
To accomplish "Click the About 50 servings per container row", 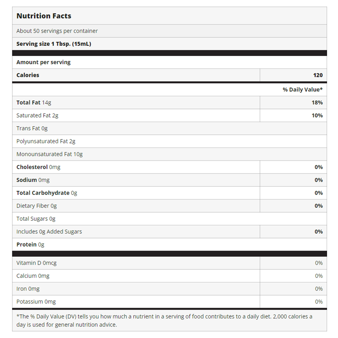I will coord(57,31).
